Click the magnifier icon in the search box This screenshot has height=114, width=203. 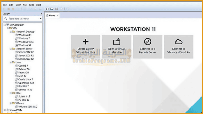click(6, 19)
